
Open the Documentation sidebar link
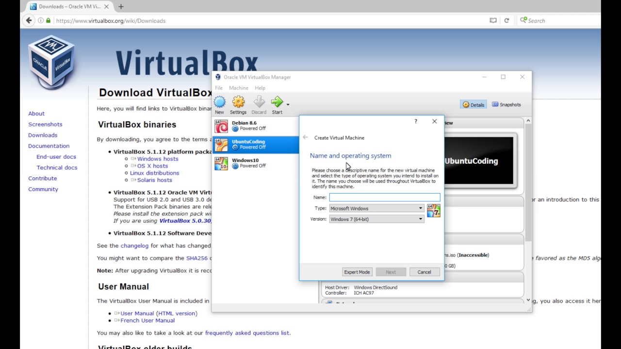pos(49,146)
